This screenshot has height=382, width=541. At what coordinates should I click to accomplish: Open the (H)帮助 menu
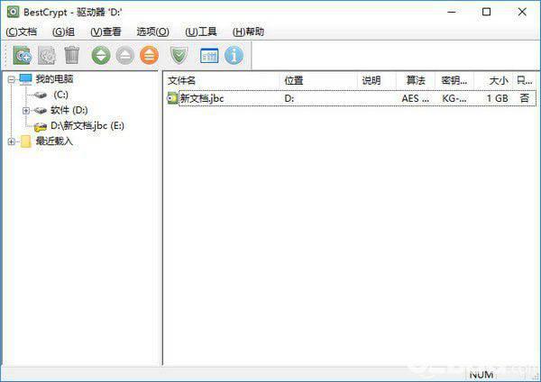249,32
